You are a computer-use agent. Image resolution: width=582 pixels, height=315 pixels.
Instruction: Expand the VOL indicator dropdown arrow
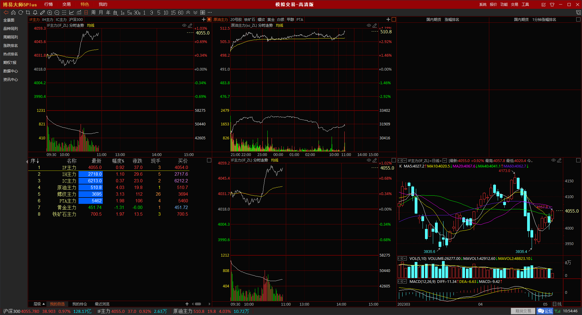click(405, 258)
